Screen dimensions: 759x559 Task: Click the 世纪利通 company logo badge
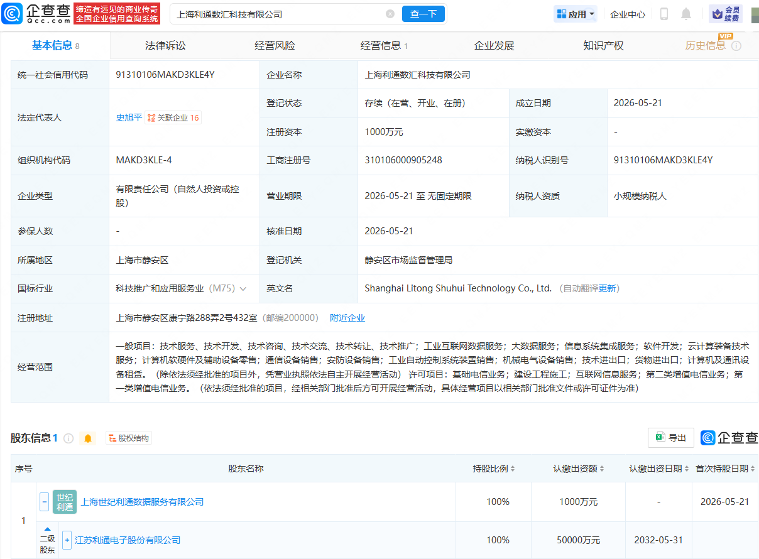click(65, 502)
